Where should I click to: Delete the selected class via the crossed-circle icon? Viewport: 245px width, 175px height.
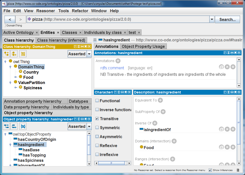pyautogui.click(x=23, y=54)
